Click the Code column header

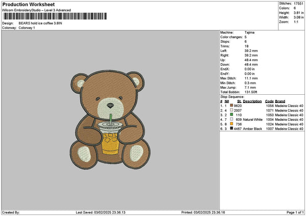[x=269, y=101]
